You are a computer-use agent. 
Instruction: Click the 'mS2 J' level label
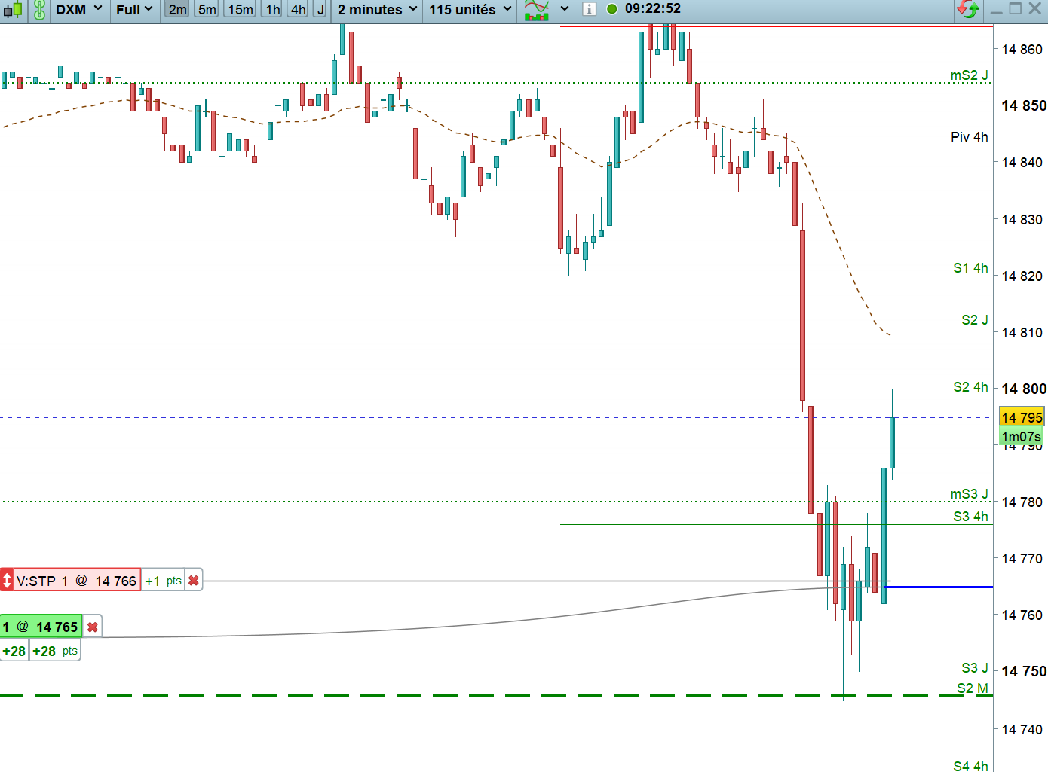[x=970, y=75]
